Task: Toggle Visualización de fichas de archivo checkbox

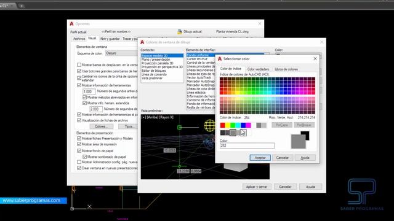Action: point(79,120)
